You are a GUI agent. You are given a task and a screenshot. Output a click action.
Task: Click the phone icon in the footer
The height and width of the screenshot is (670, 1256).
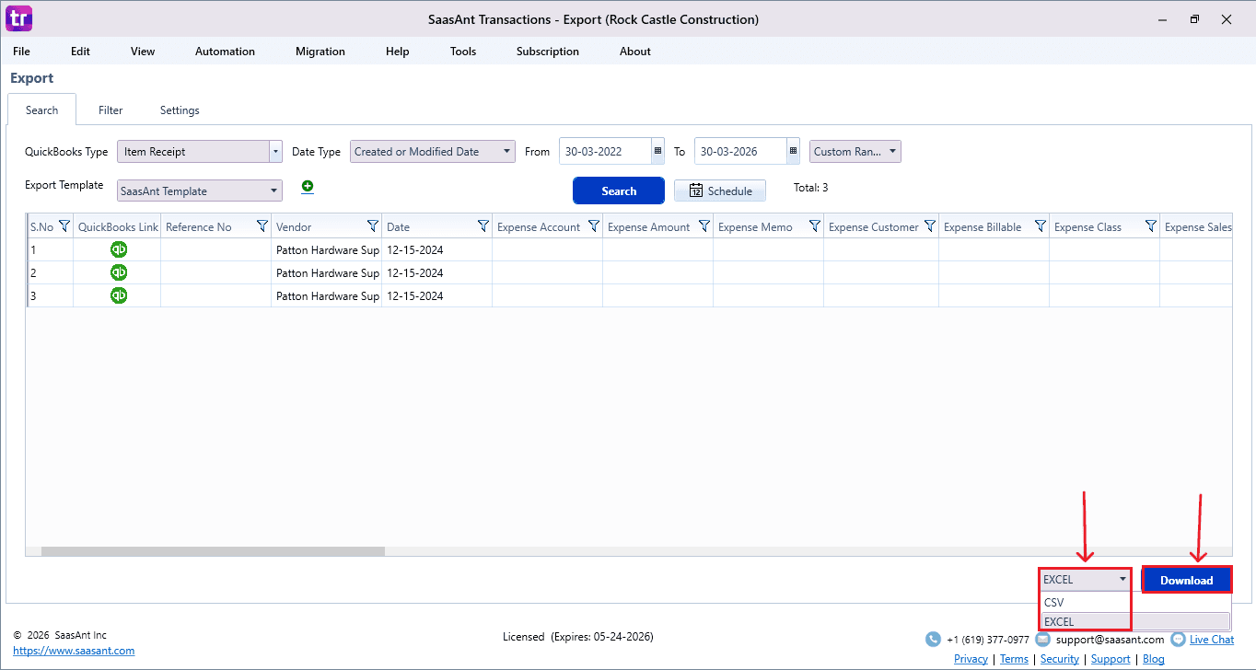(933, 640)
